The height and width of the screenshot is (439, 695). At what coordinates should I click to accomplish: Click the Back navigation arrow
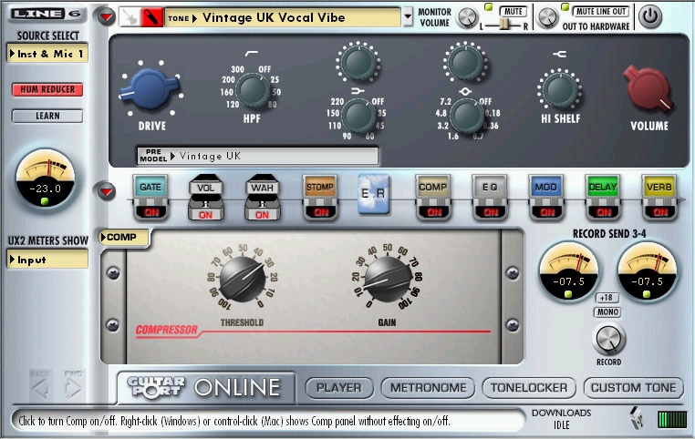tap(40, 385)
